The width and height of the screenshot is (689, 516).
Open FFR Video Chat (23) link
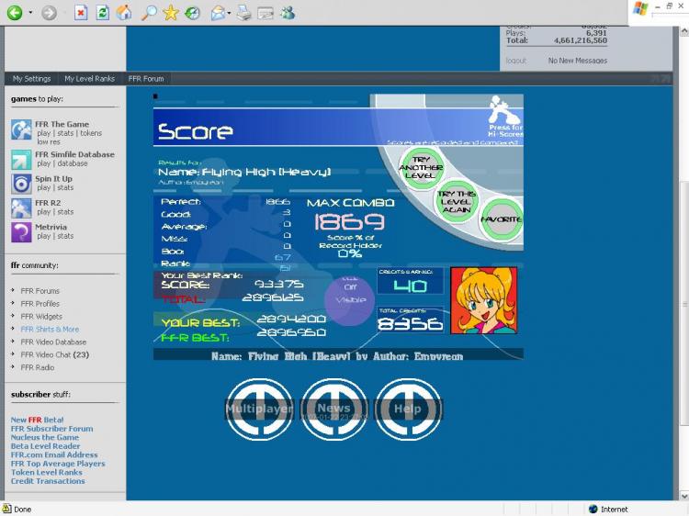55,354
